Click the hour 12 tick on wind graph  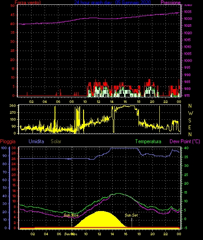[98, 102]
